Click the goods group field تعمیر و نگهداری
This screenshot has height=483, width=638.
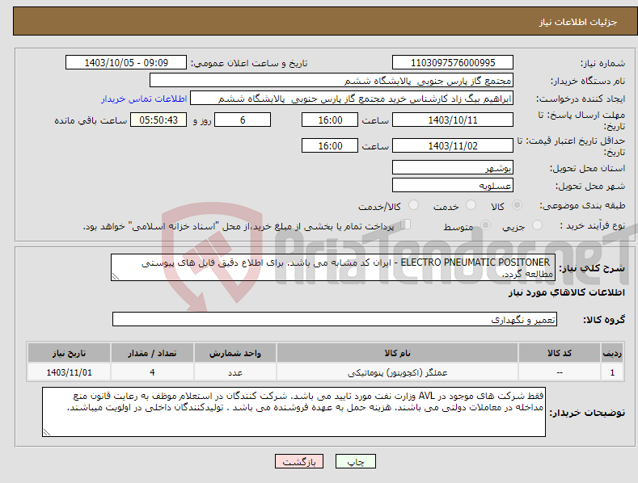pos(335,319)
